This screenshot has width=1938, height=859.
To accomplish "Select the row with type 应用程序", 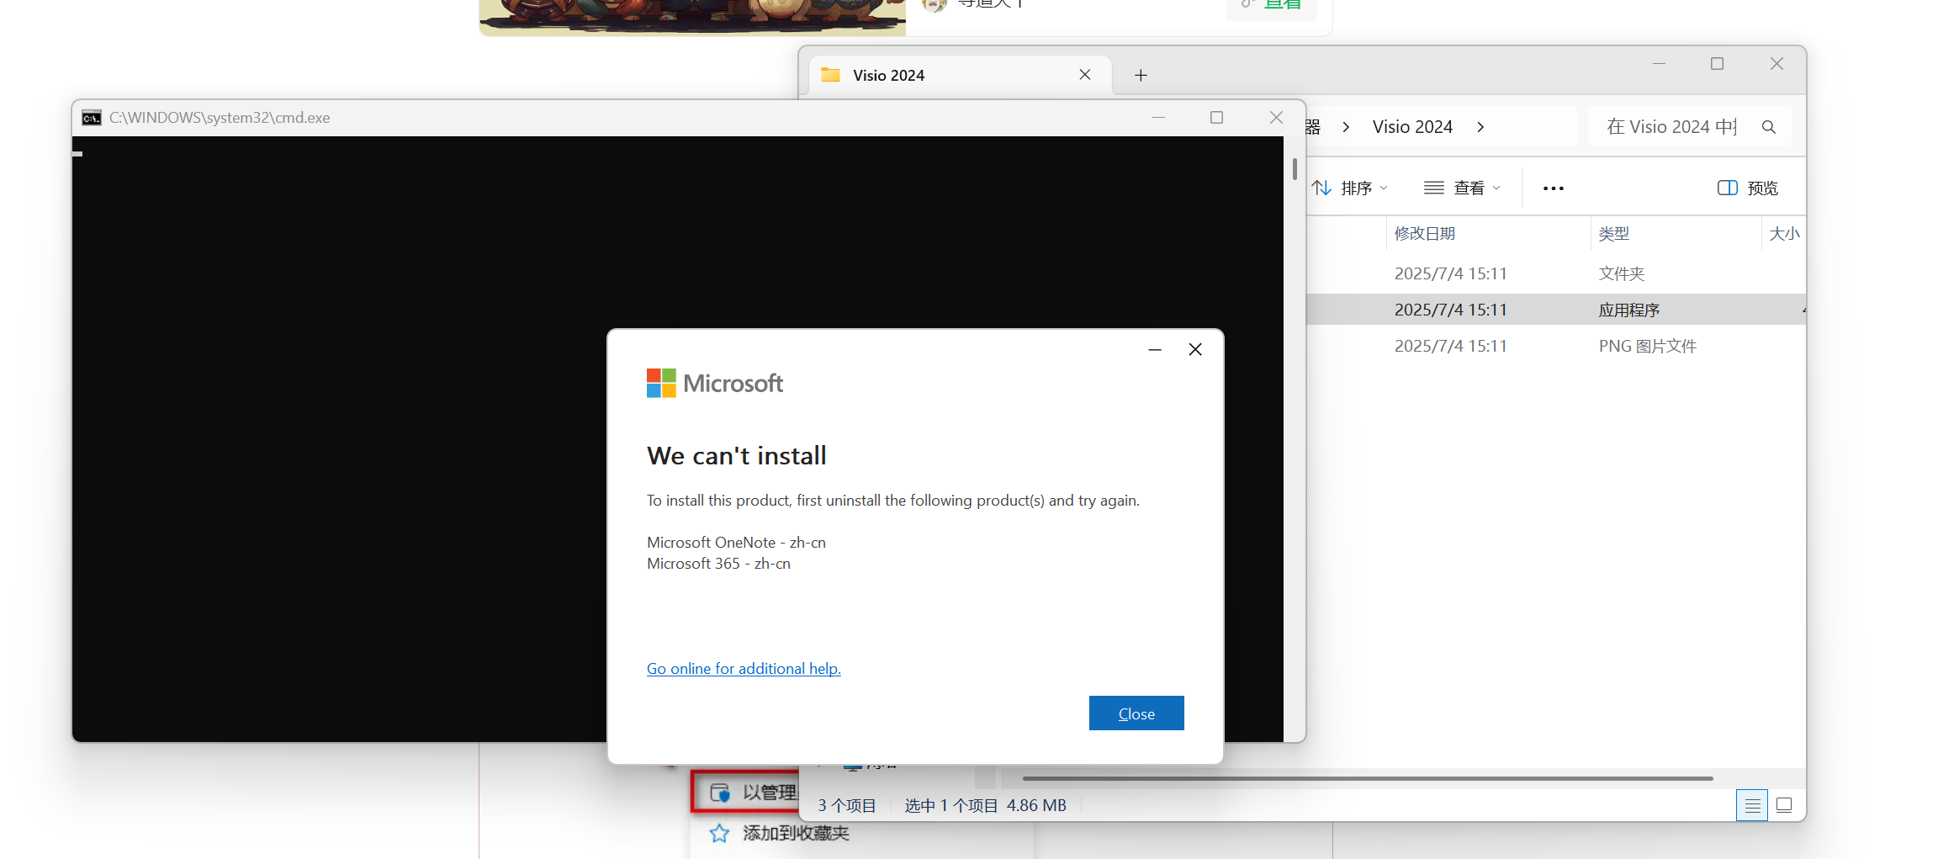I will (x=1556, y=310).
